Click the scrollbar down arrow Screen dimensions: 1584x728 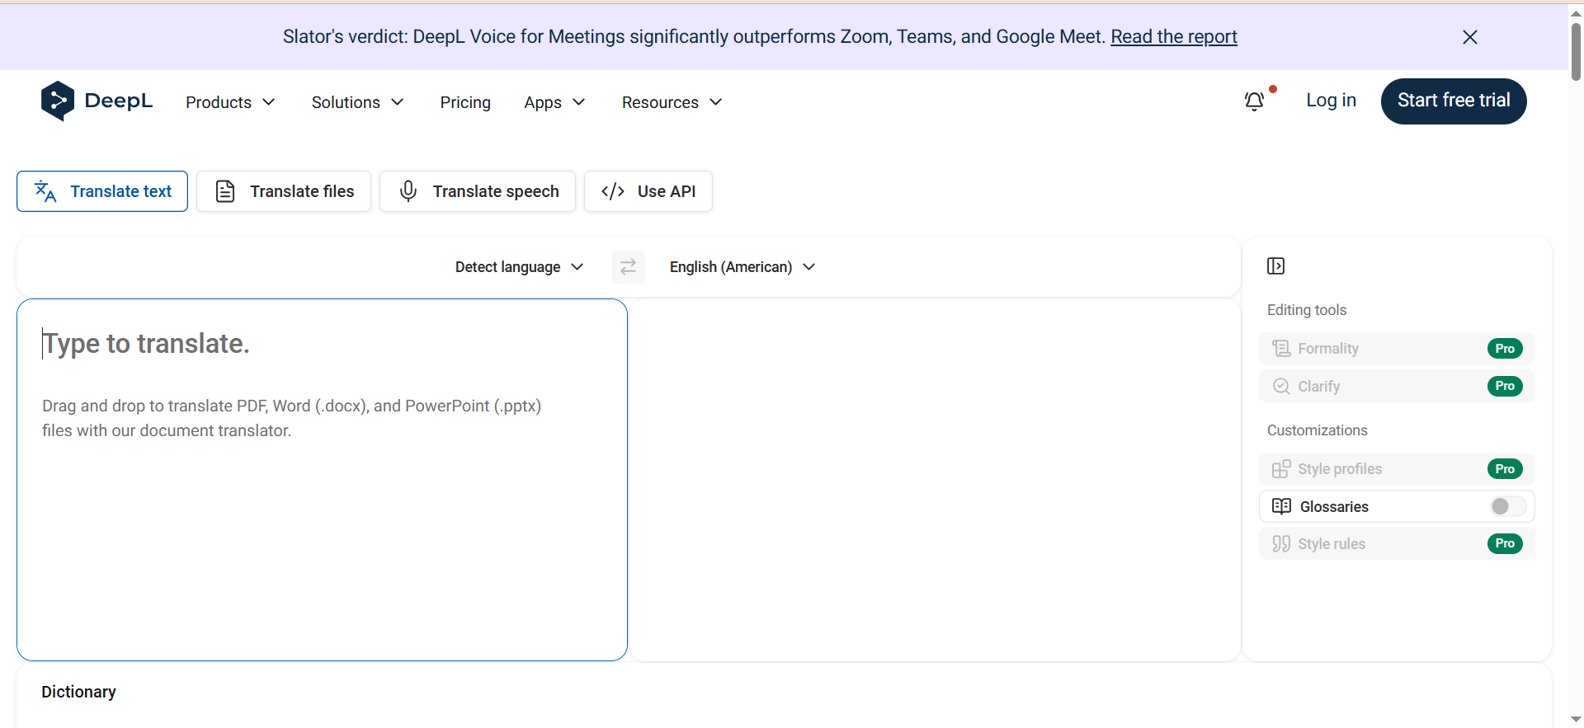click(x=1576, y=720)
